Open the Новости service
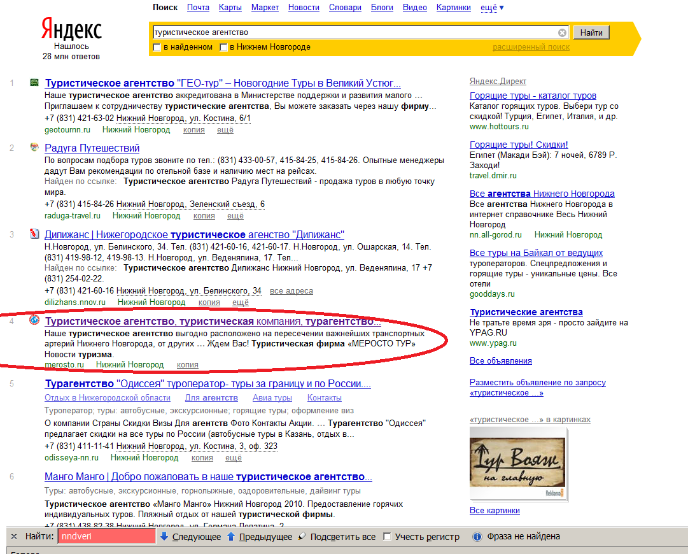Image resolution: width=688 pixels, height=554 pixels. click(x=304, y=8)
